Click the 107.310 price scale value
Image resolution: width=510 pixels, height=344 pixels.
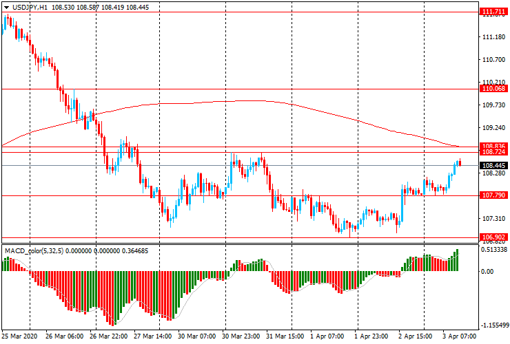tap(493, 219)
